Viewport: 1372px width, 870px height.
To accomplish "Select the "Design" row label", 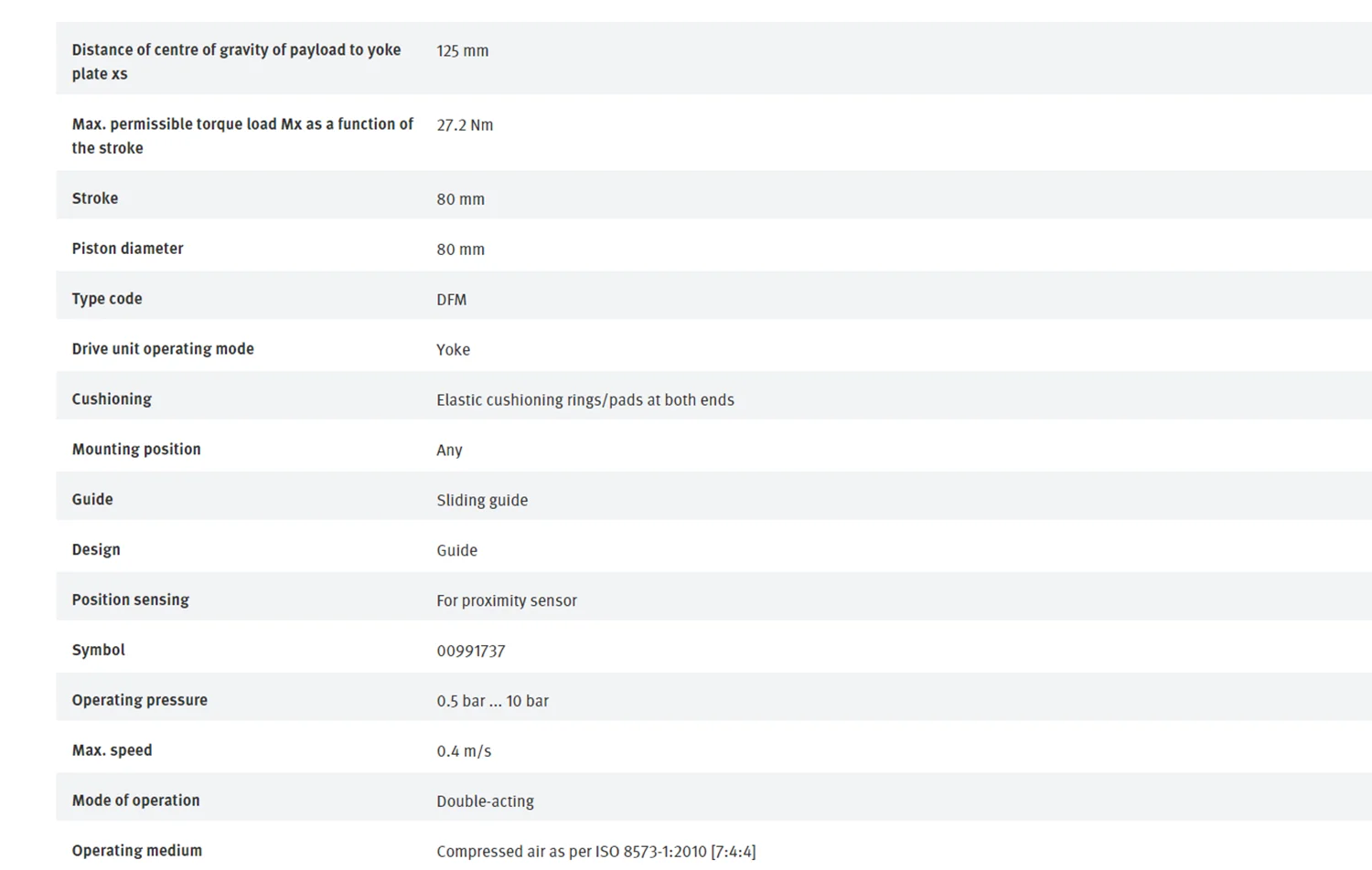I will pyautogui.click(x=96, y=550).
